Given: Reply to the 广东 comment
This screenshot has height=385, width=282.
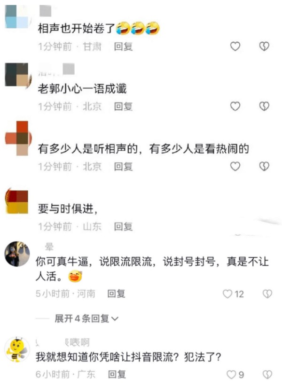Looking at the screenshot, I should point(117,374).
